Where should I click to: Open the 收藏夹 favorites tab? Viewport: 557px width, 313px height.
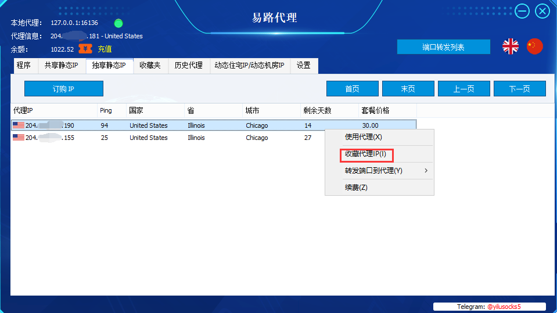tap(150, 66)
